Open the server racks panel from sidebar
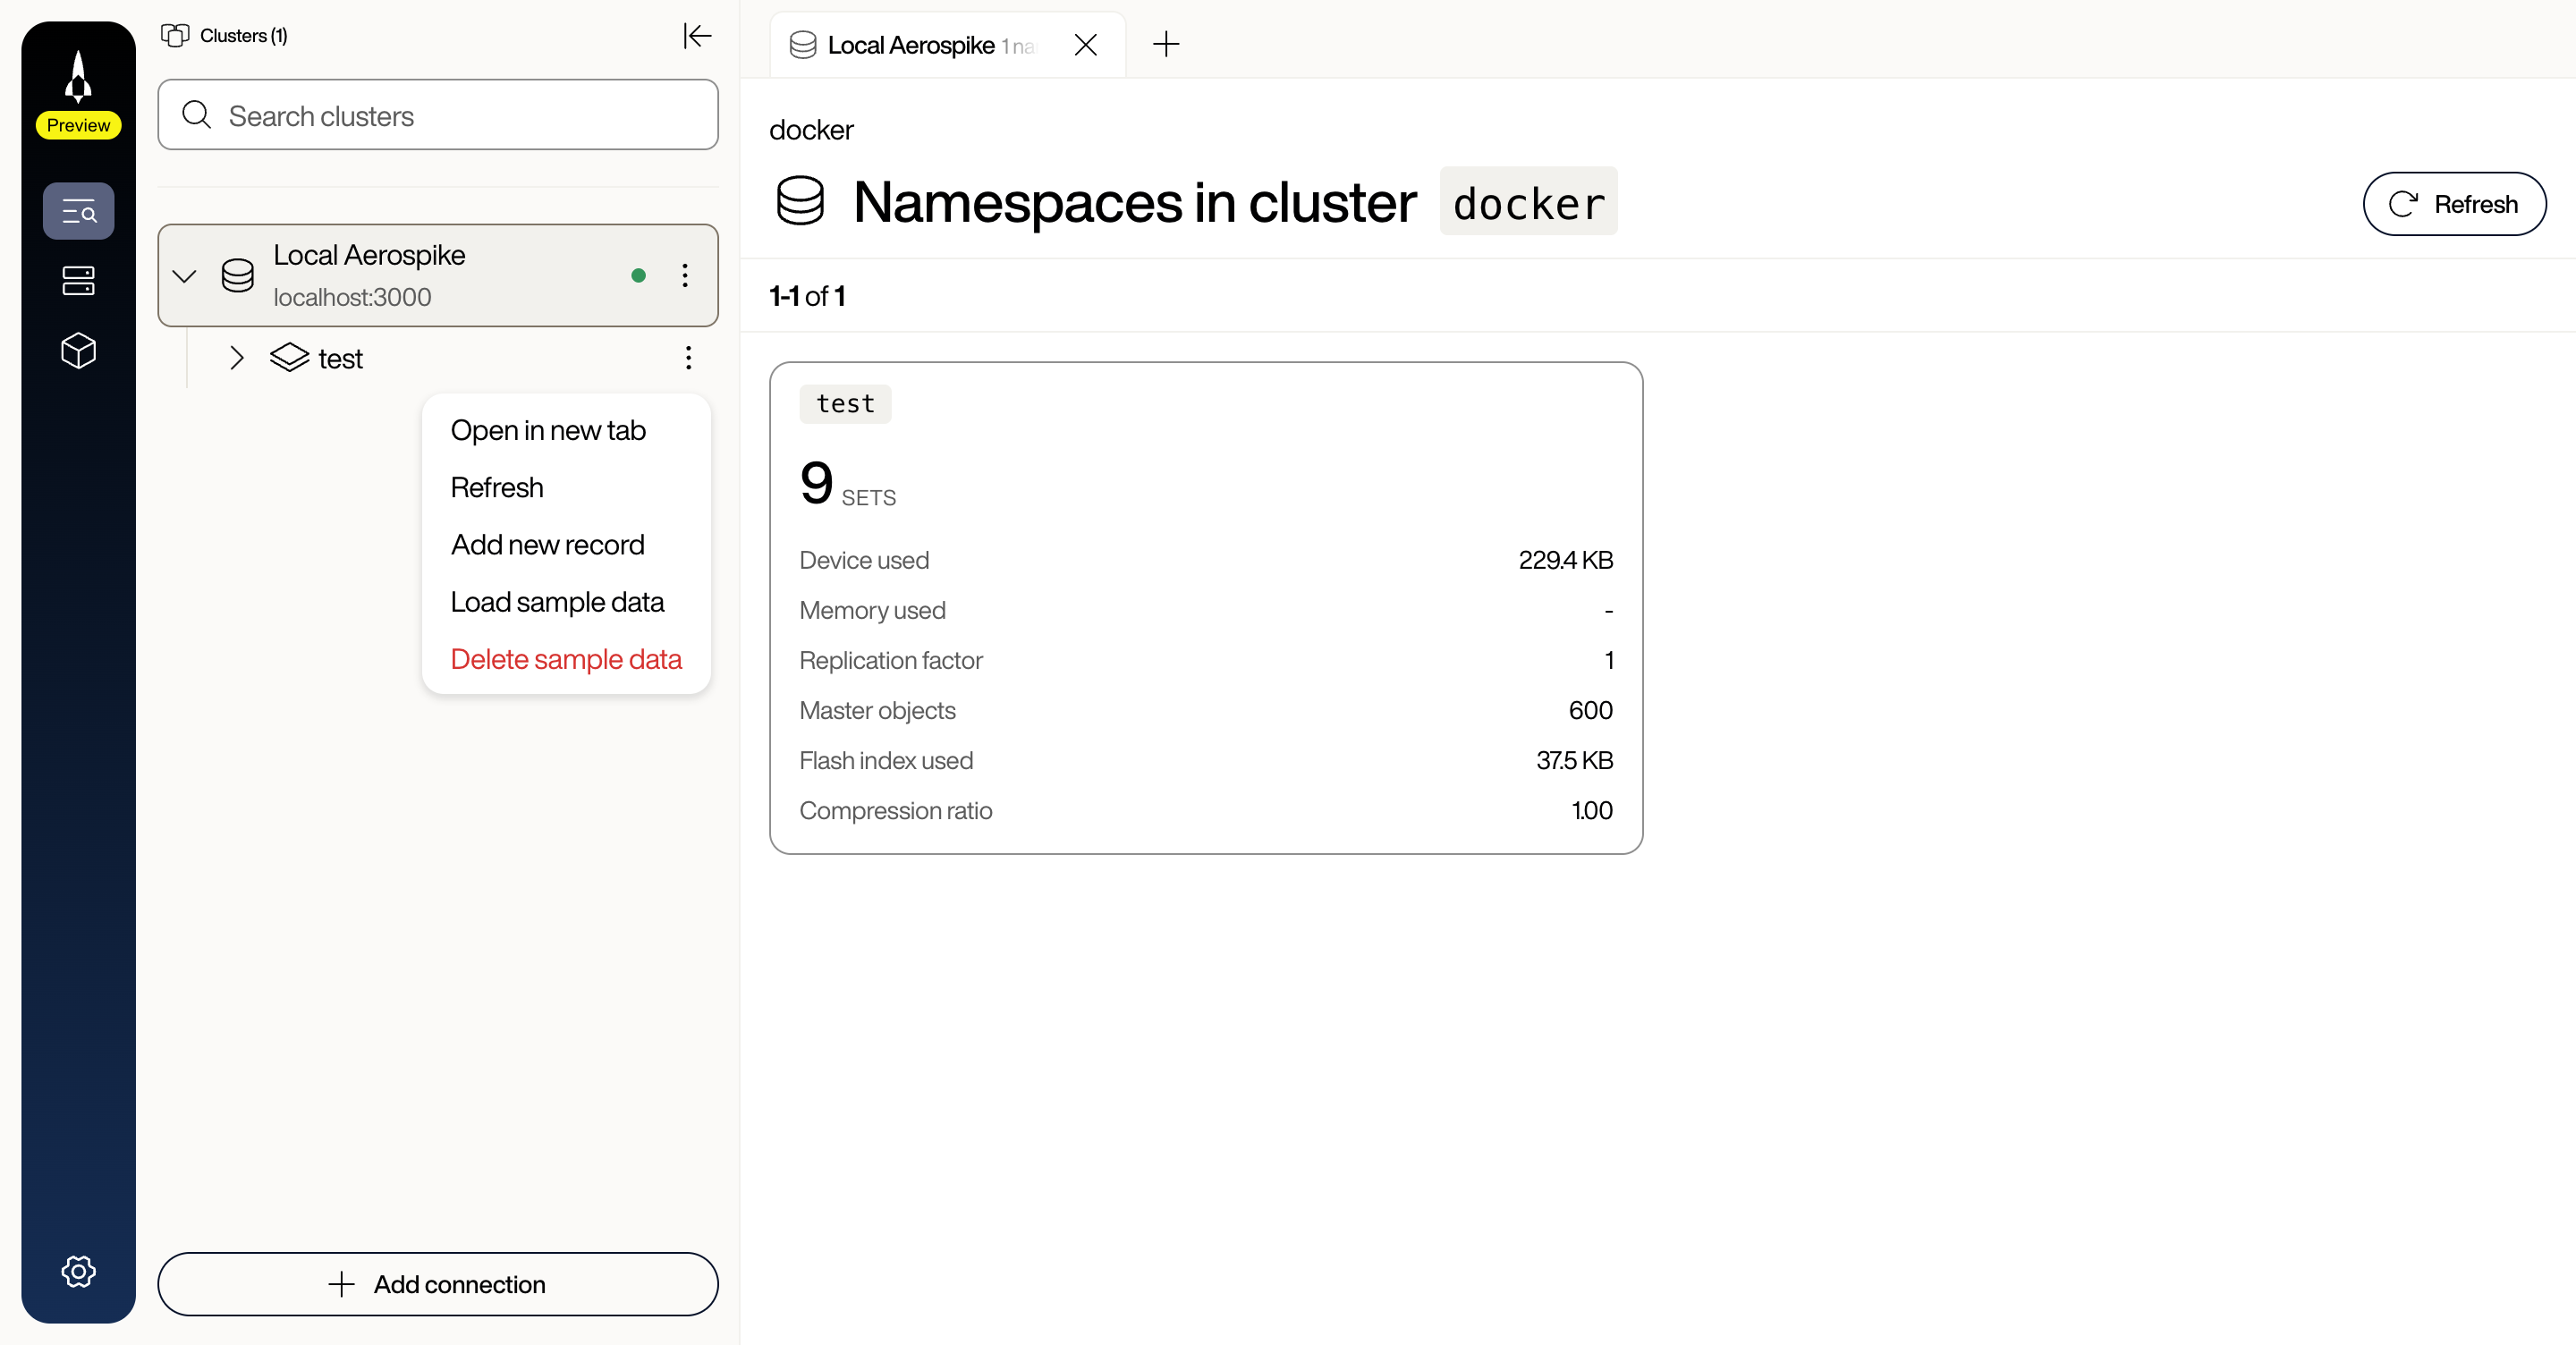 point(78,281)
